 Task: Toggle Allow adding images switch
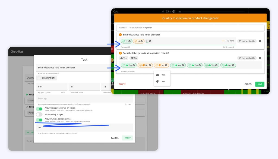(x=39, y=114)
